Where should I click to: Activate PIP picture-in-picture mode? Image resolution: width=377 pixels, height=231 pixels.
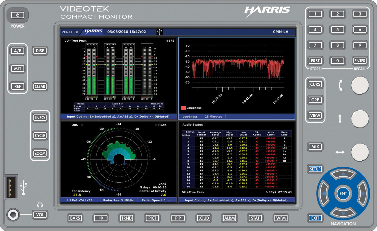(x=178, y=218)
